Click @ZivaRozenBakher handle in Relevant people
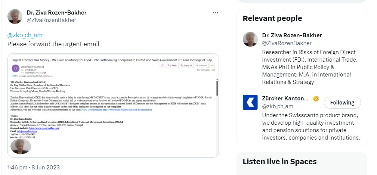The image size is (377, 175). [287, 43]
